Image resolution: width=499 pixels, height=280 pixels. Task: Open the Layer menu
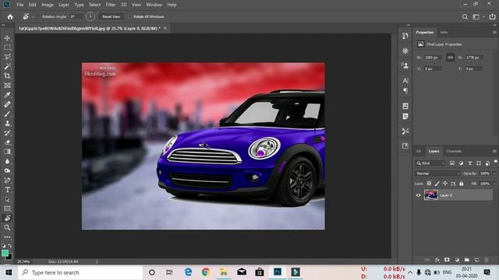click(x=64, y=5)
